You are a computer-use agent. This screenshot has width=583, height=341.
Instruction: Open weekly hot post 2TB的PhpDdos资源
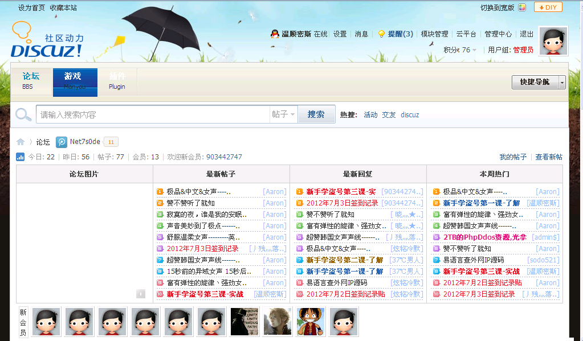coord(485,237)
